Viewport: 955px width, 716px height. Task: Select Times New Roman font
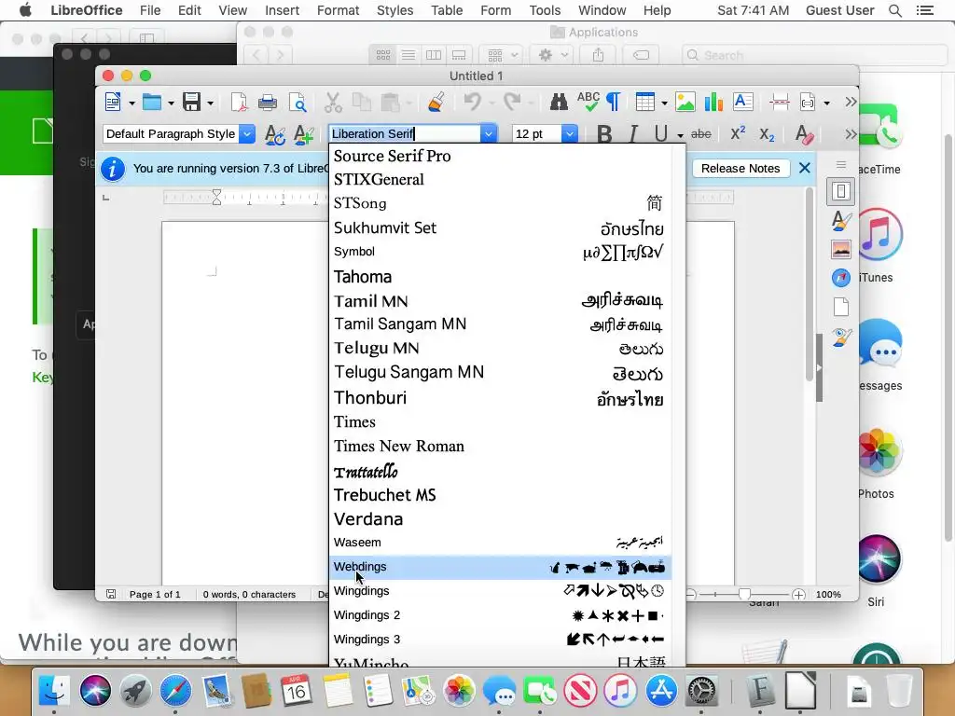500,447
